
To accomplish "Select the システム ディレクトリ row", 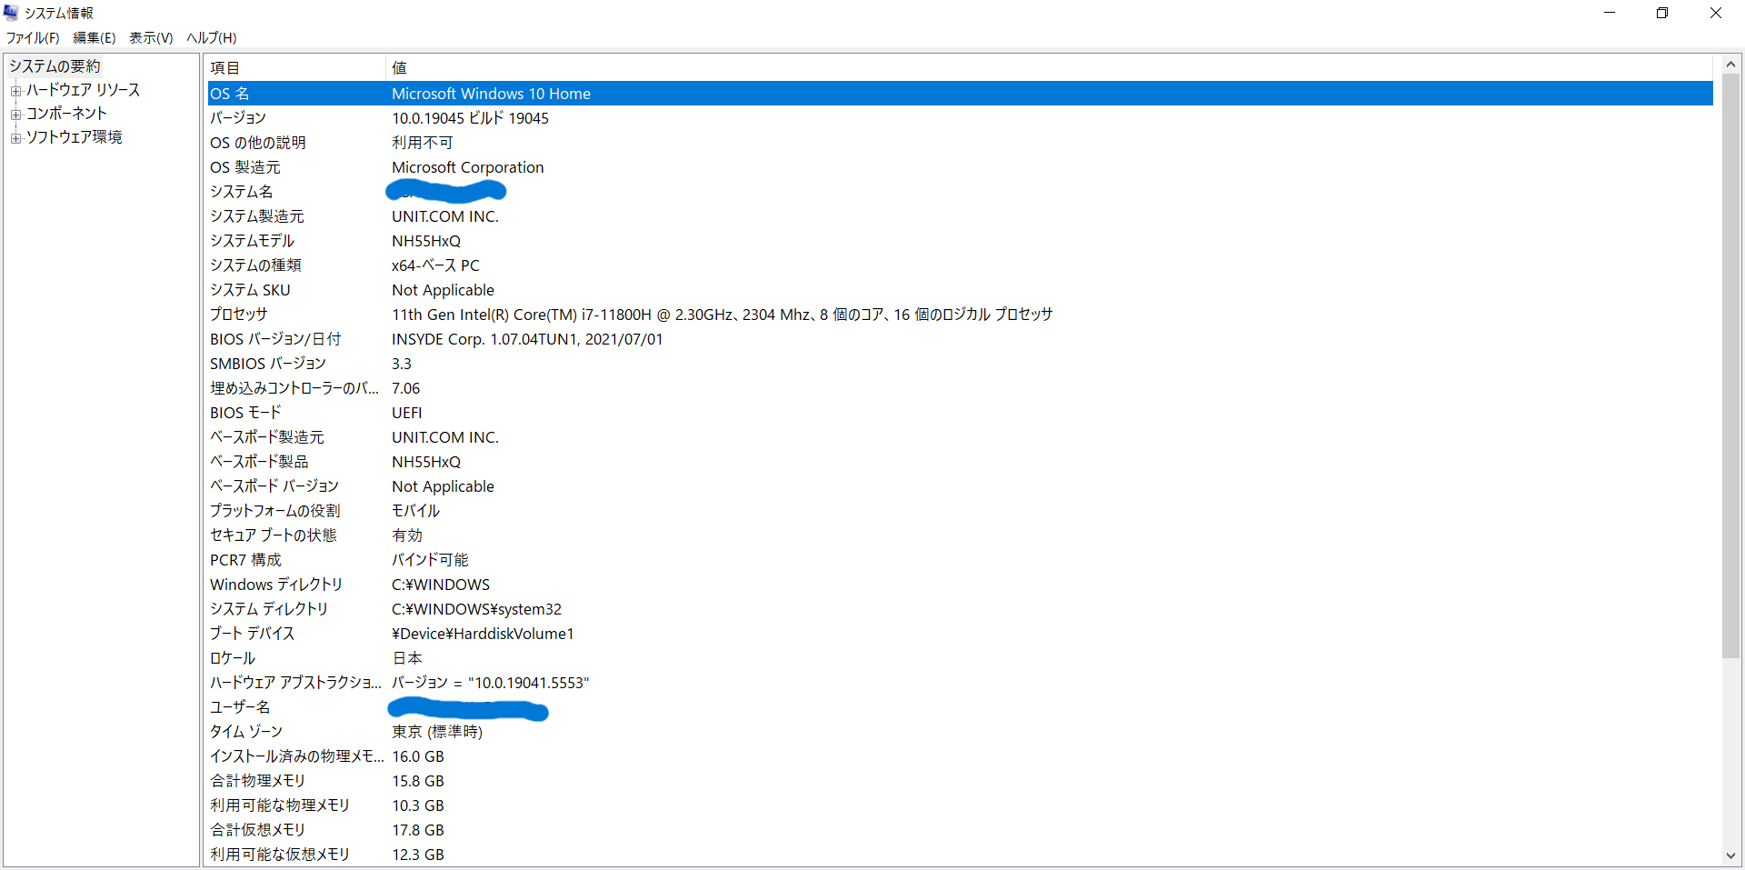I will [x=961, y=609].
